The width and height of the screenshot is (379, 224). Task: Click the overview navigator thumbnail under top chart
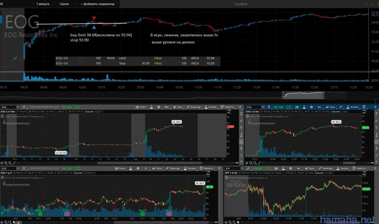tap(303, 95)
